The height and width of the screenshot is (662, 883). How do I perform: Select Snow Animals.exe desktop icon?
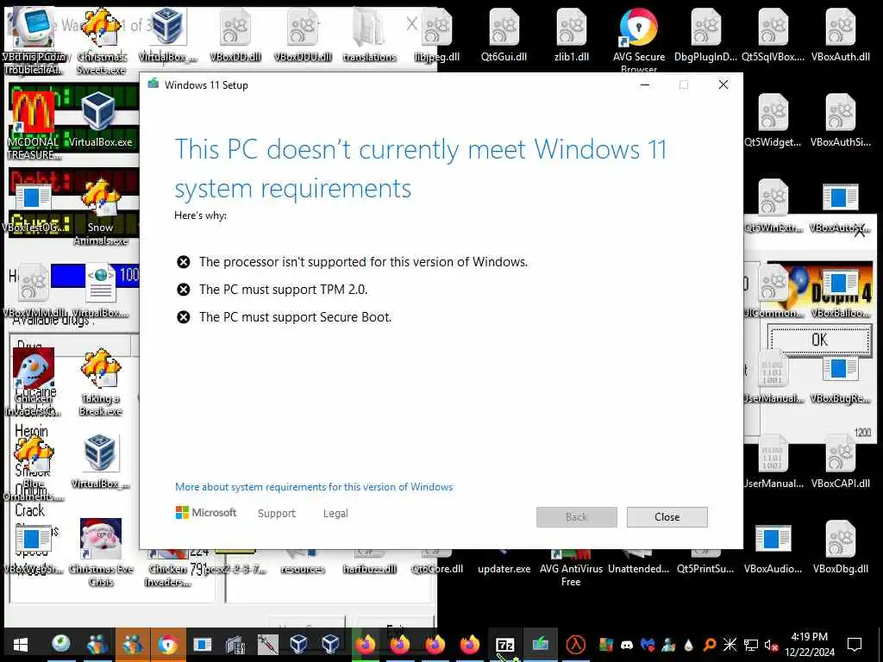(x=101, y=211)
